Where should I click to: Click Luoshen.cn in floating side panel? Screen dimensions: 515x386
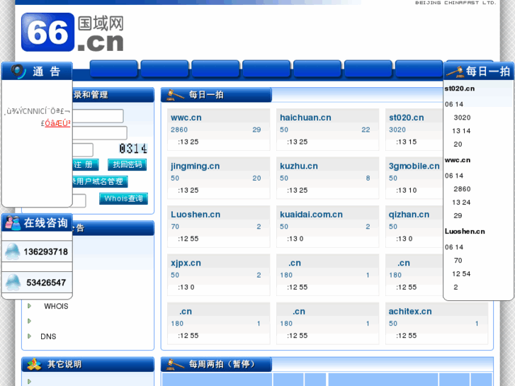(465, 232)
